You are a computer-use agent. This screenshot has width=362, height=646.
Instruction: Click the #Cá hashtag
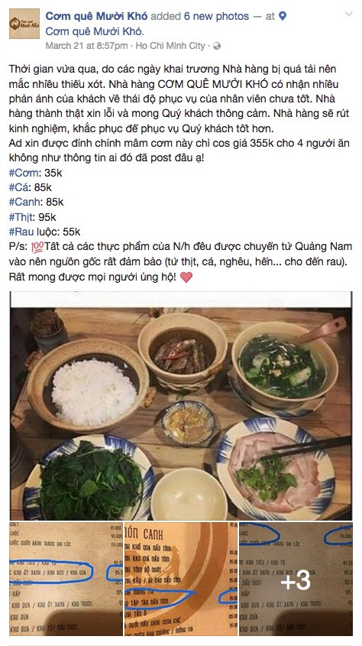pos(20,187)
